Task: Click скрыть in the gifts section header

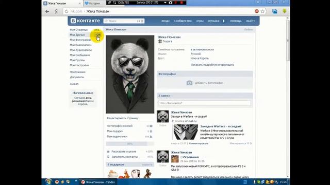Action: click(146, 164)
